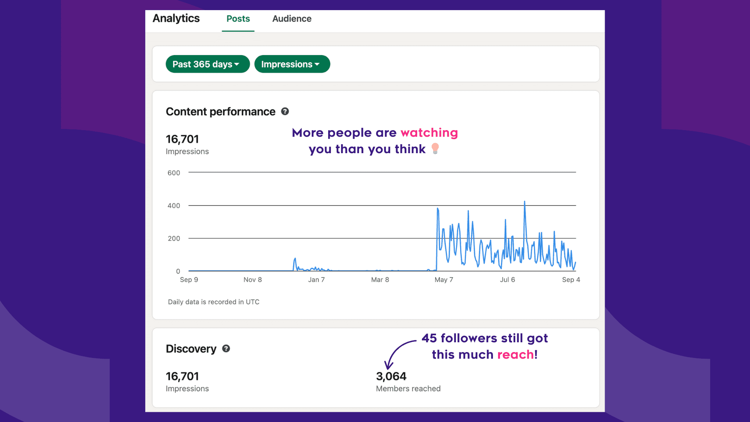
Task: Click the Sep 9 axis label
Action: 189,280
